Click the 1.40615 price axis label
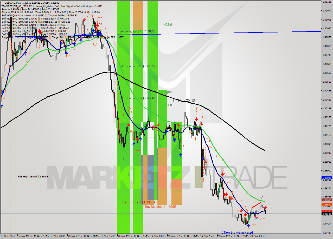The width and height of the screenshot is (333, 239). click(326, 73)
